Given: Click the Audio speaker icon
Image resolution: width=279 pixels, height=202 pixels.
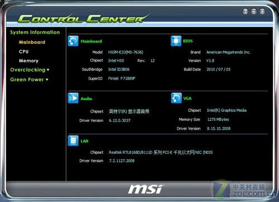Looking at the screenshot, I should click(73, 98).
